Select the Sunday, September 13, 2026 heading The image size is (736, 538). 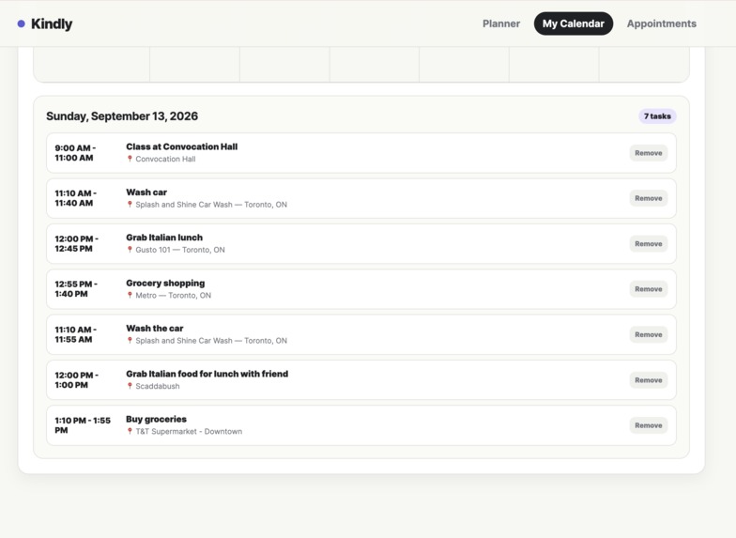click(x=122, y=116)
